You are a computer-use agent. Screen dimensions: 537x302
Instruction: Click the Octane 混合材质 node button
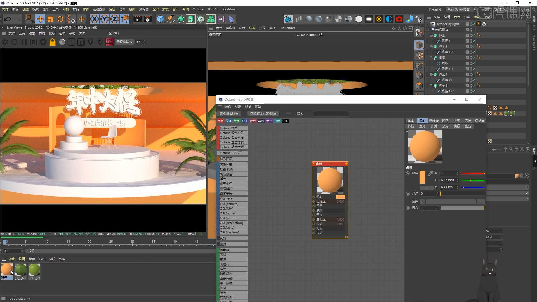coord(232,133)
